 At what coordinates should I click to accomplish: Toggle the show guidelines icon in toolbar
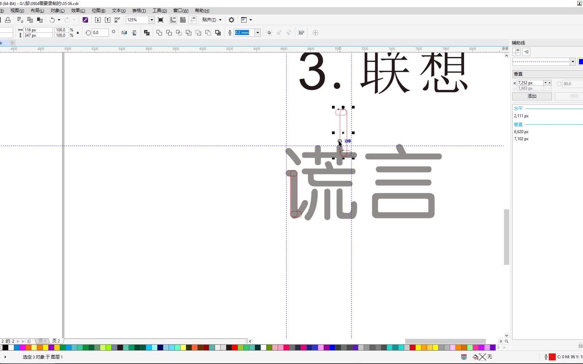pos(193,20)
